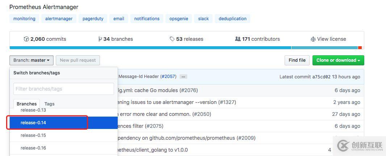Select release-0.16 branch
Image resolution: width=386 pixels, height=156 pixels.
tap(63, 148)
